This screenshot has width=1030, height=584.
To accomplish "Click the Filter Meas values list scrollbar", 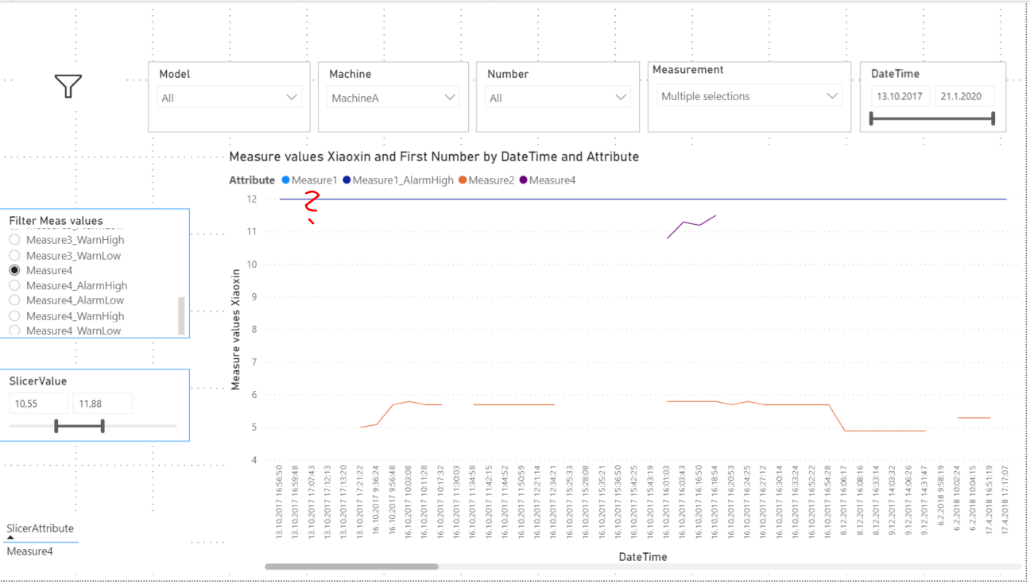I will (181, 315).
